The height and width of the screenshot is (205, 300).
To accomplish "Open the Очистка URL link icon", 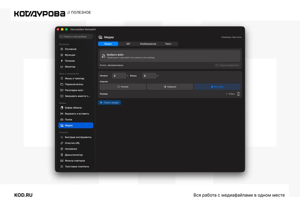I will (x=62, y=143).
